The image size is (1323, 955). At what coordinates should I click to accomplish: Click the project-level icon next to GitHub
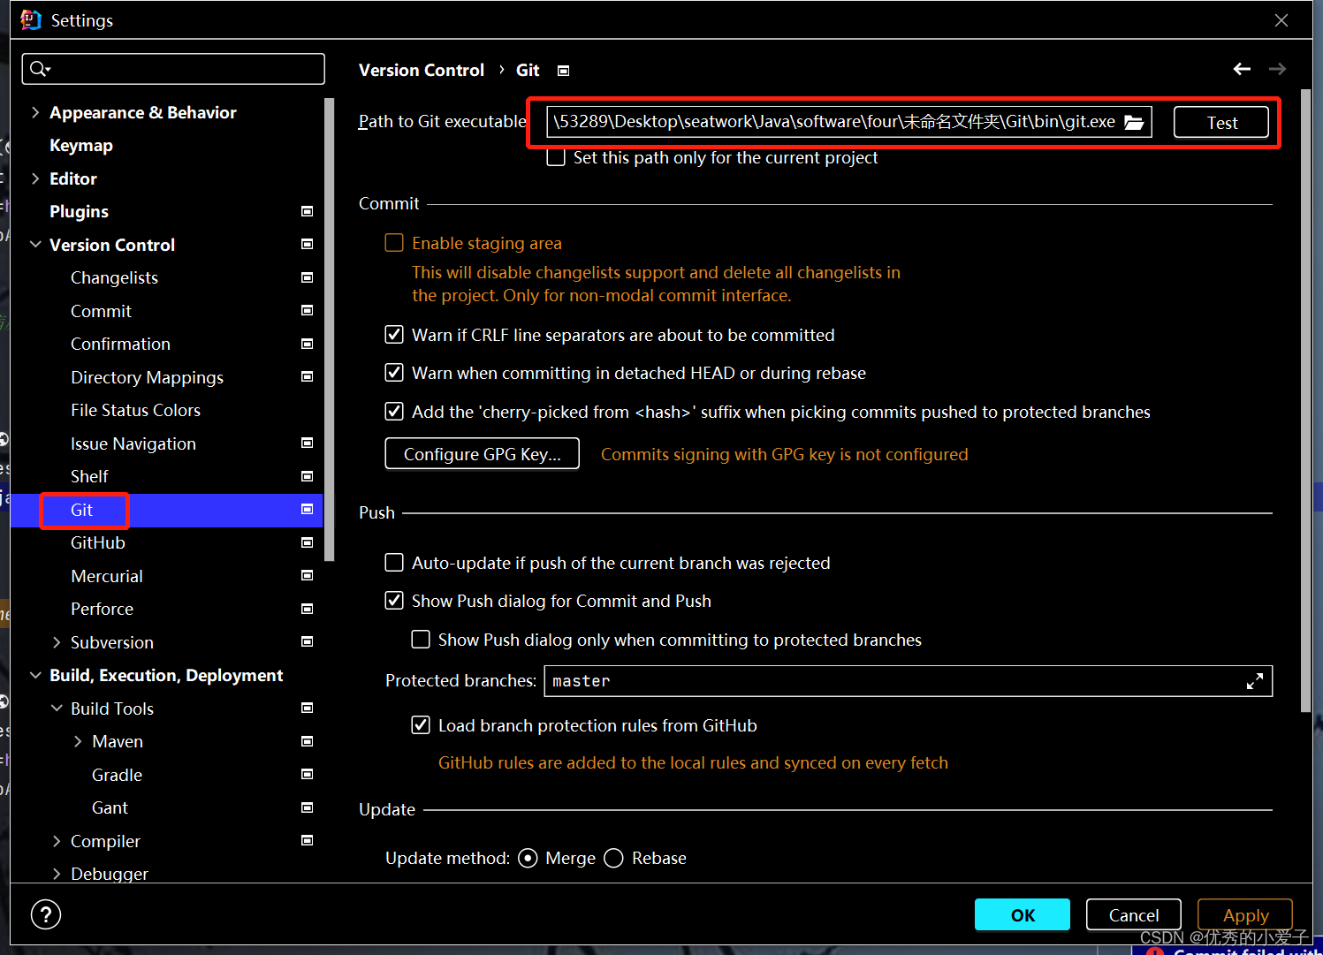[307, 542]
